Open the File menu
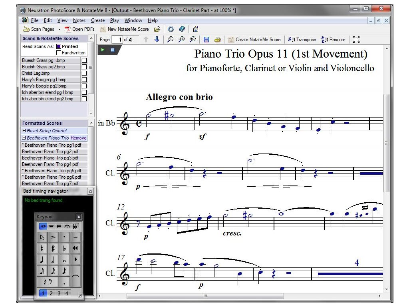Viewport: 409px width, 307px height. click(x=35, y=20)
